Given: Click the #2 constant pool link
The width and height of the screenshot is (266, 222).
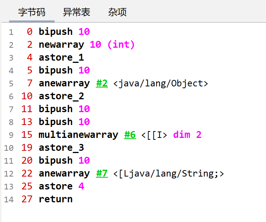Looking at the screenshot, I should coord(102,83).
